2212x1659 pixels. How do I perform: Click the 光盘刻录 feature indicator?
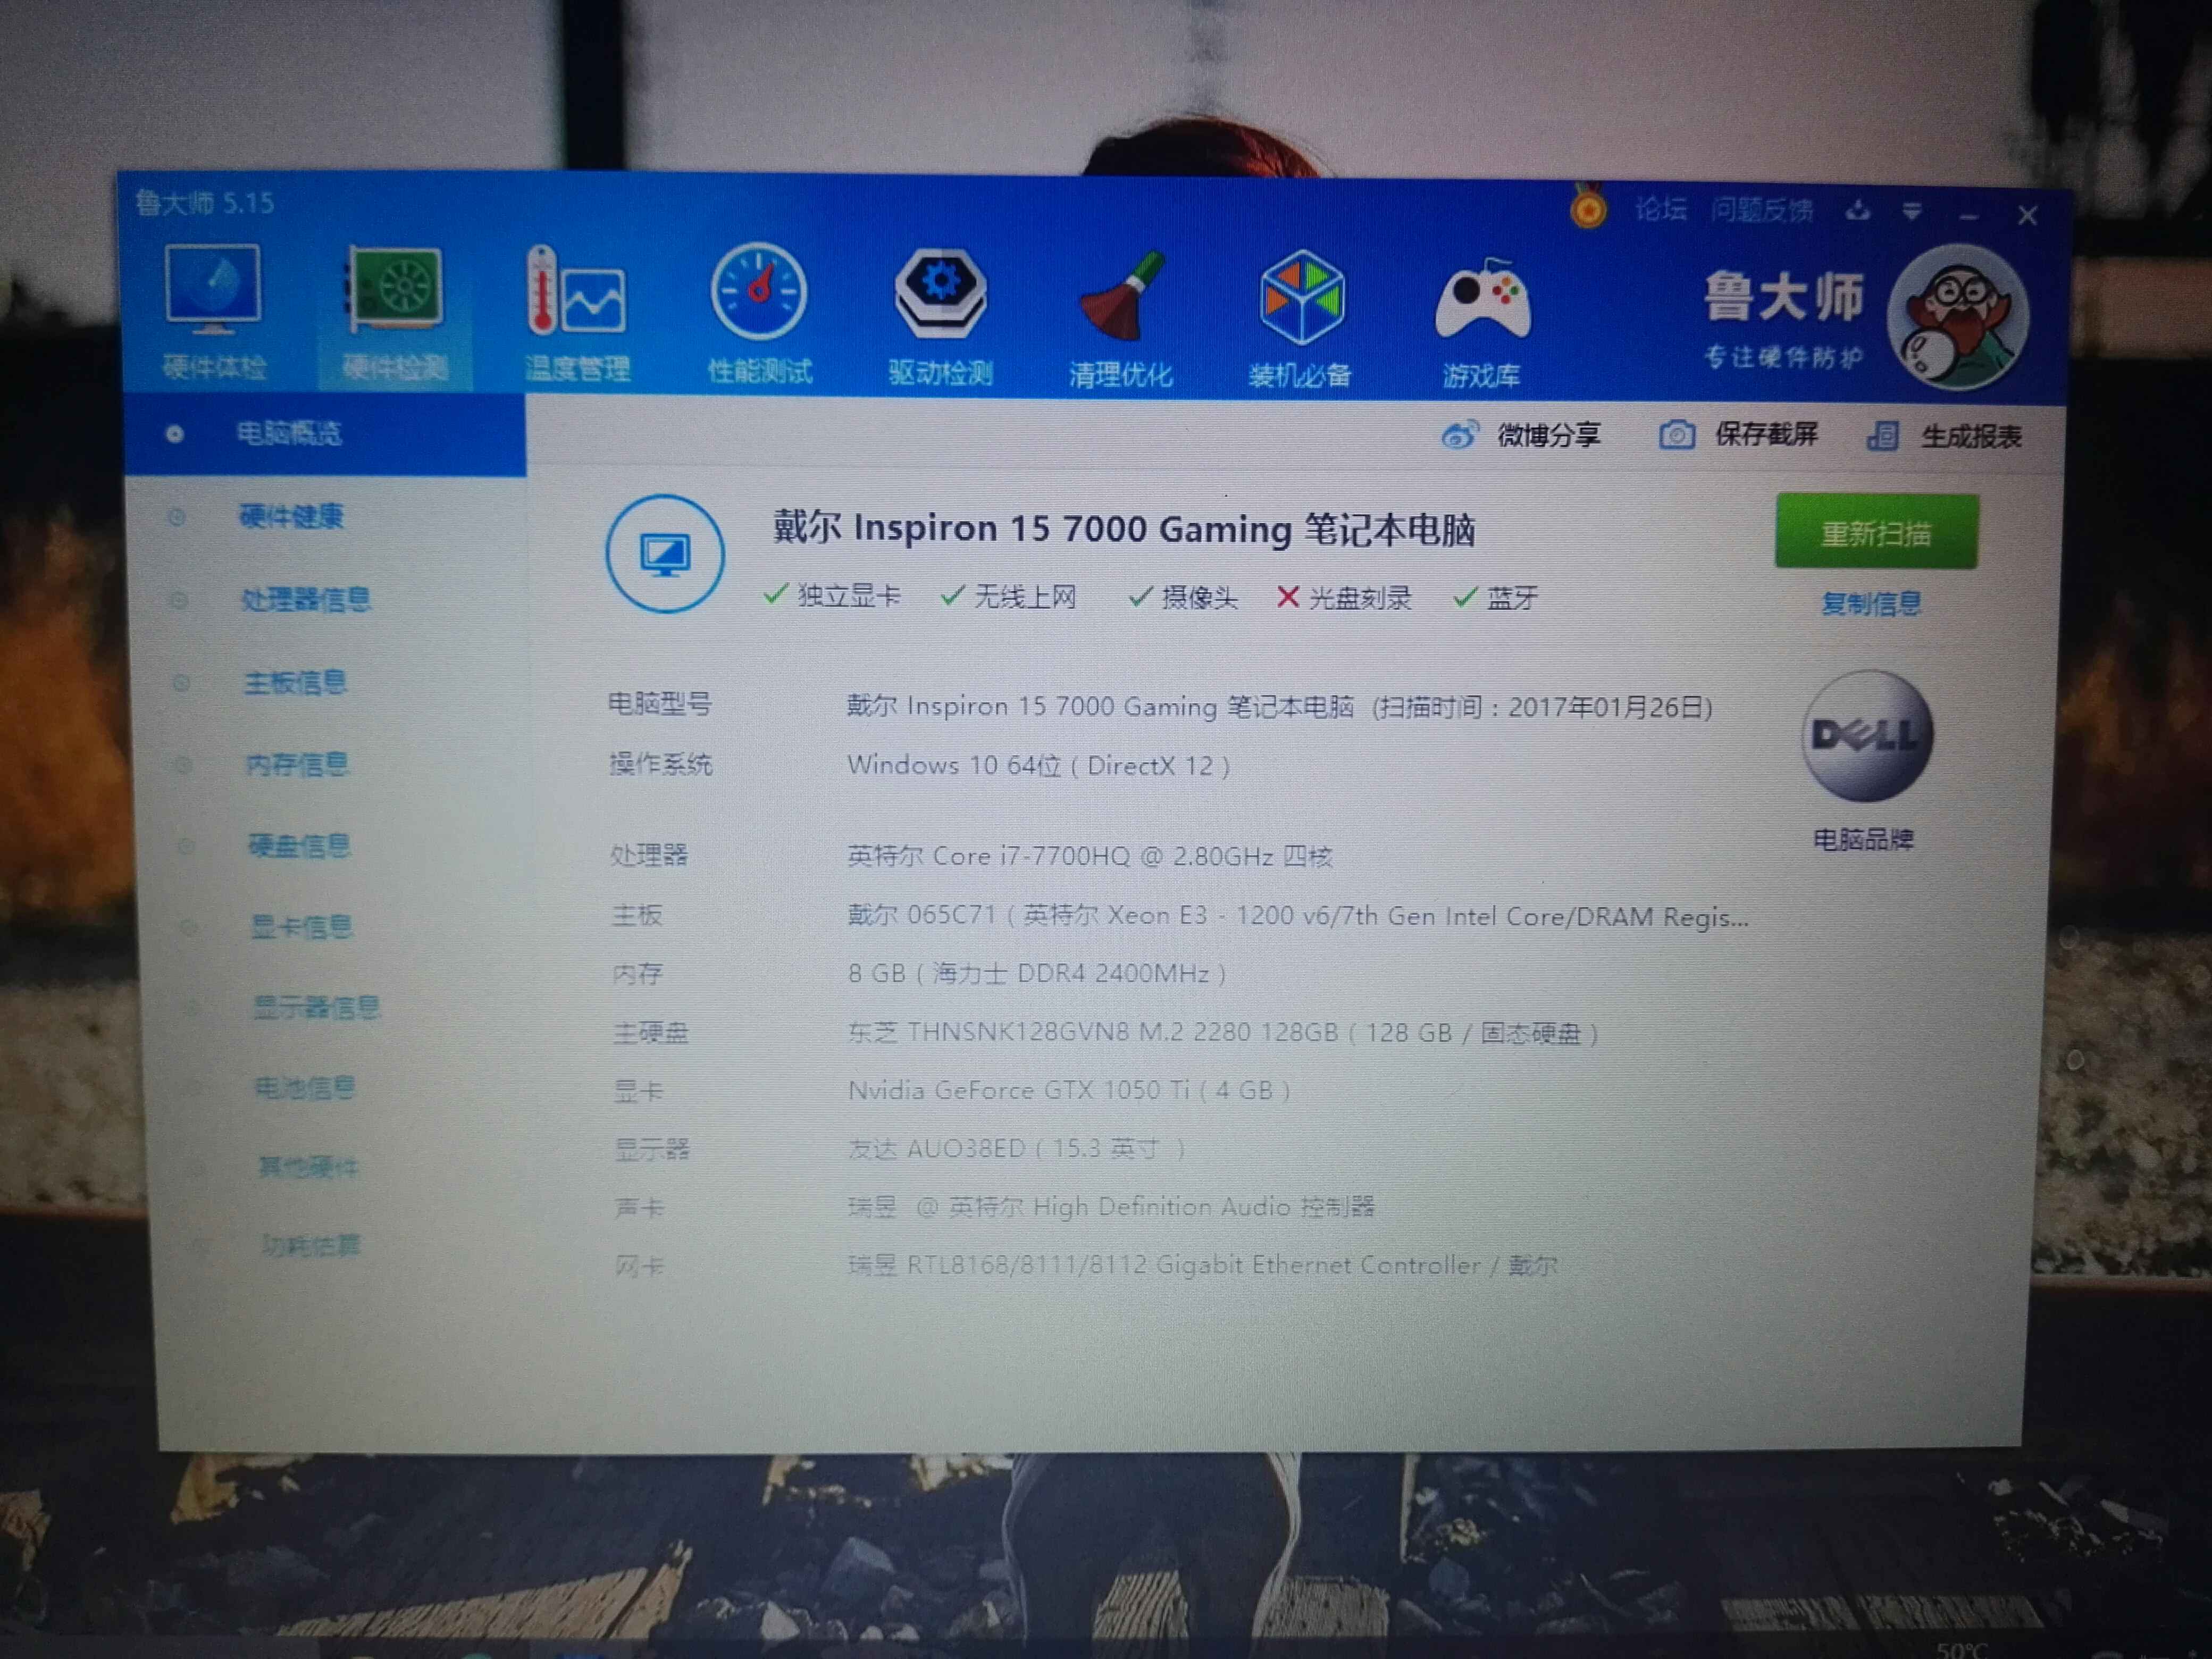click(x=1344, y=598)
